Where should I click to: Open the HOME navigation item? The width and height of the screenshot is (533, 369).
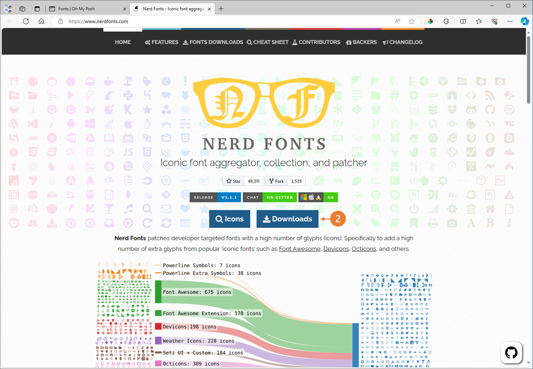point(123,42)
